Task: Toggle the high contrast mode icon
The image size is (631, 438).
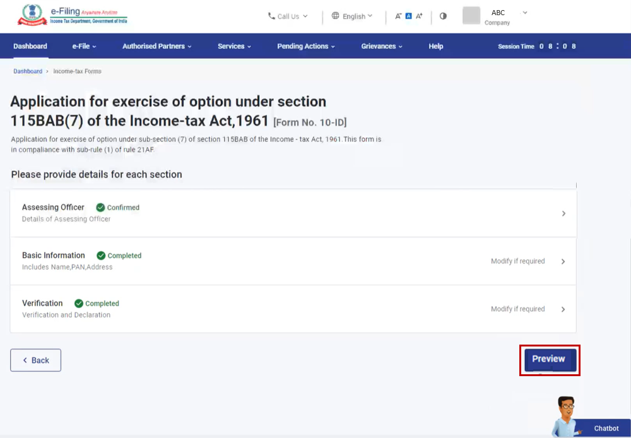Action: click(443, 16)
